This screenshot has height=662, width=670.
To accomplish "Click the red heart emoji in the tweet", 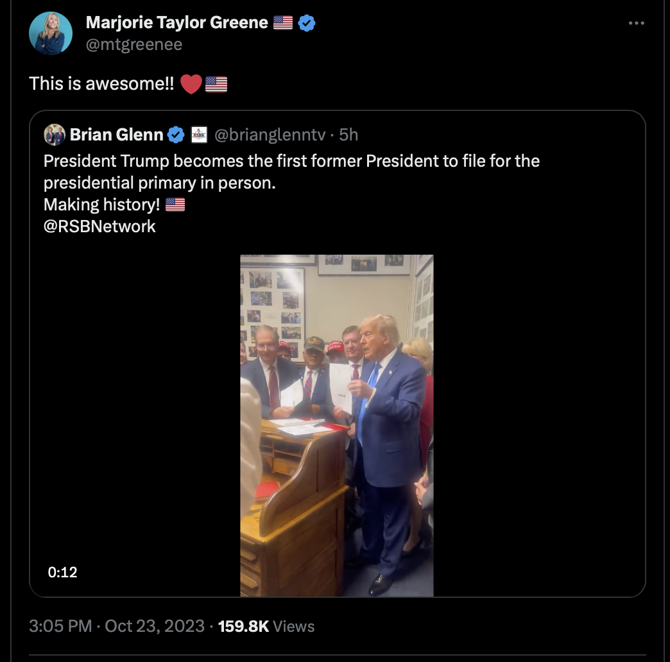I will [x=191, y=84].
